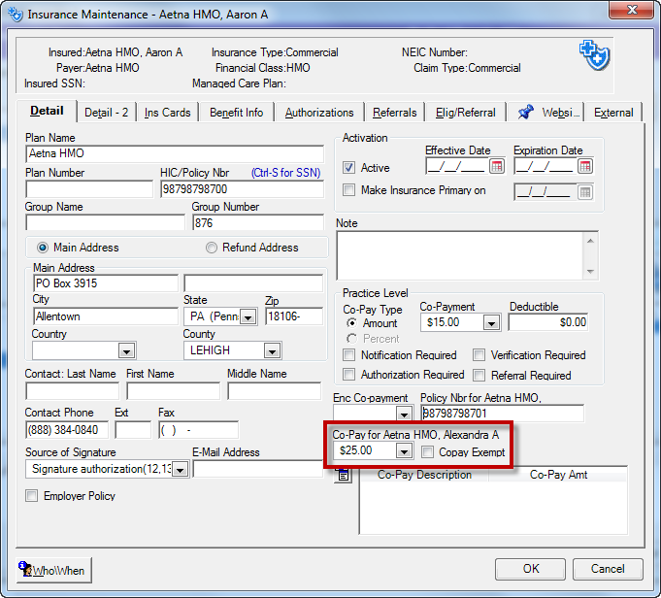This screenshot has height=598, width=661.
Task: Click the Co-Pay Amt column header
Action: click(x=558, y=475)
